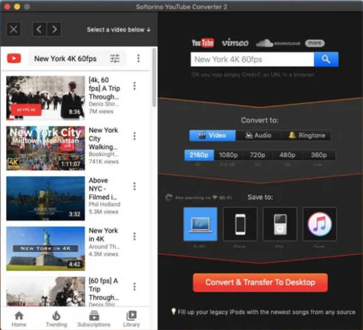
Task: Go to the Trending tab
Action: (x=56, y=319)
